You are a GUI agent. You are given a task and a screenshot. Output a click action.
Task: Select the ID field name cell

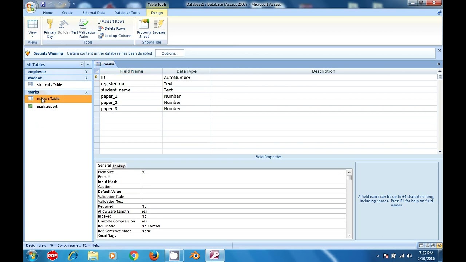coord(131,78)
